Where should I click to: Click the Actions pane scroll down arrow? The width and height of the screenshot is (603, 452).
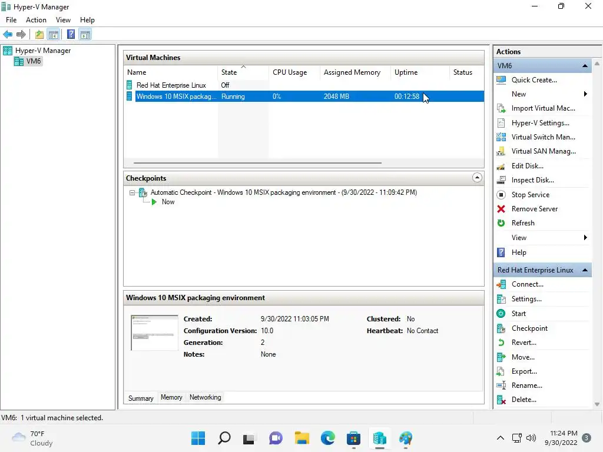click(x=597, y=404)
